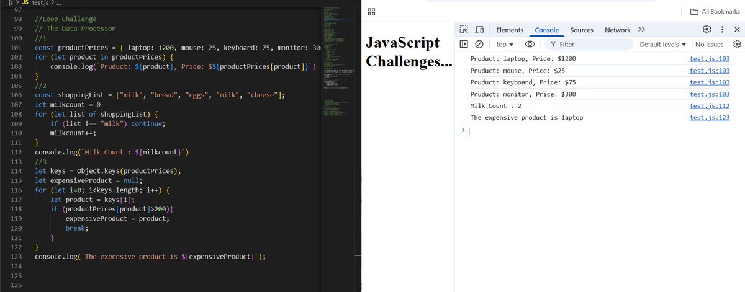The width and height of the screenshot is (745, 292).
Task: Click the No Issues indicator
Action: [x=709, y=45]
